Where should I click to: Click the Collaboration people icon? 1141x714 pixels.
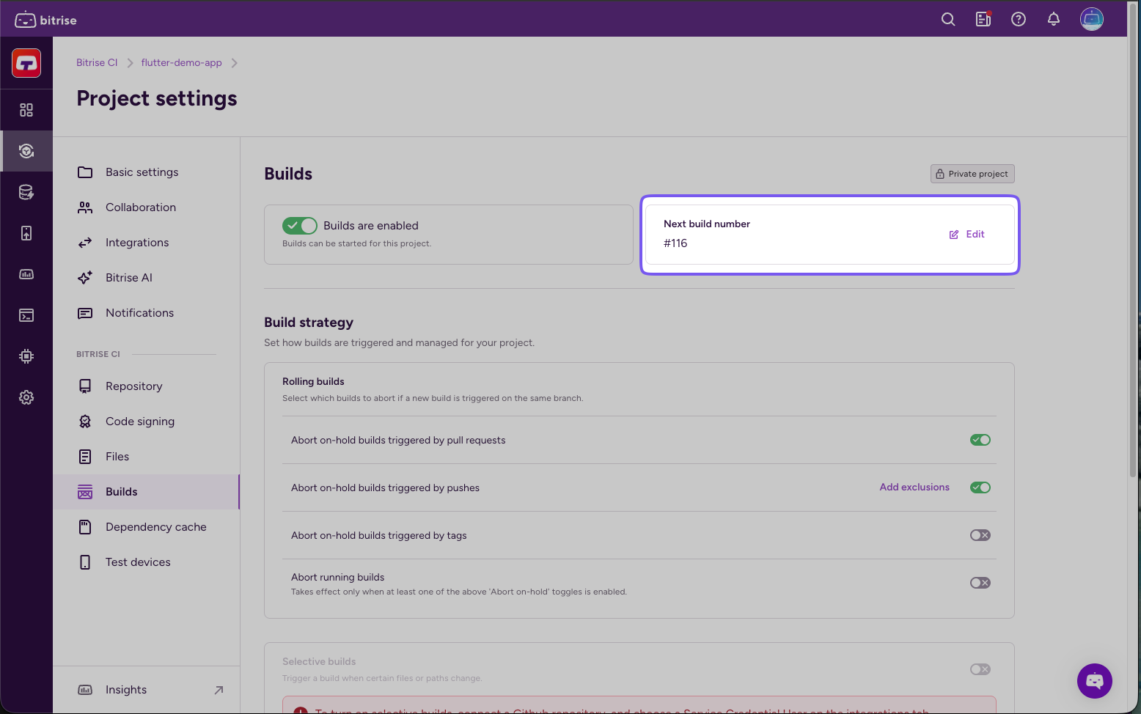(85, 207)
